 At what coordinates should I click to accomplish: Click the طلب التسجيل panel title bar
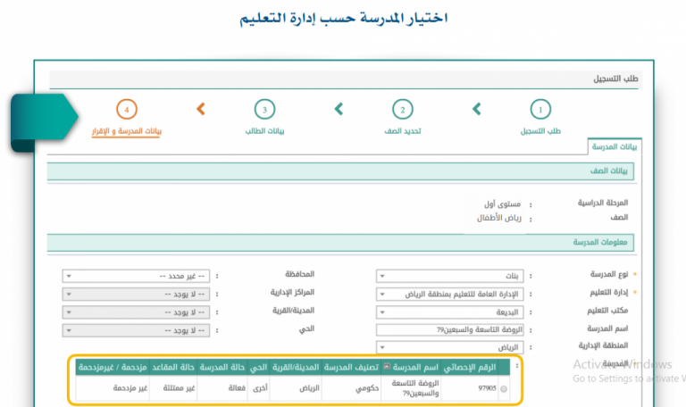click(x=345, y=79)
